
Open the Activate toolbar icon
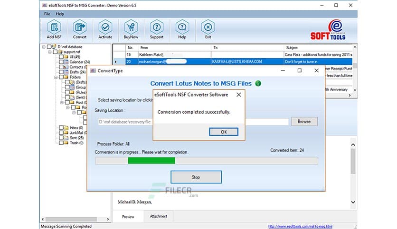[105, 29]
